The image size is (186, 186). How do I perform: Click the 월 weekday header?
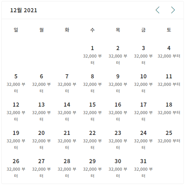tap(41, 30)
